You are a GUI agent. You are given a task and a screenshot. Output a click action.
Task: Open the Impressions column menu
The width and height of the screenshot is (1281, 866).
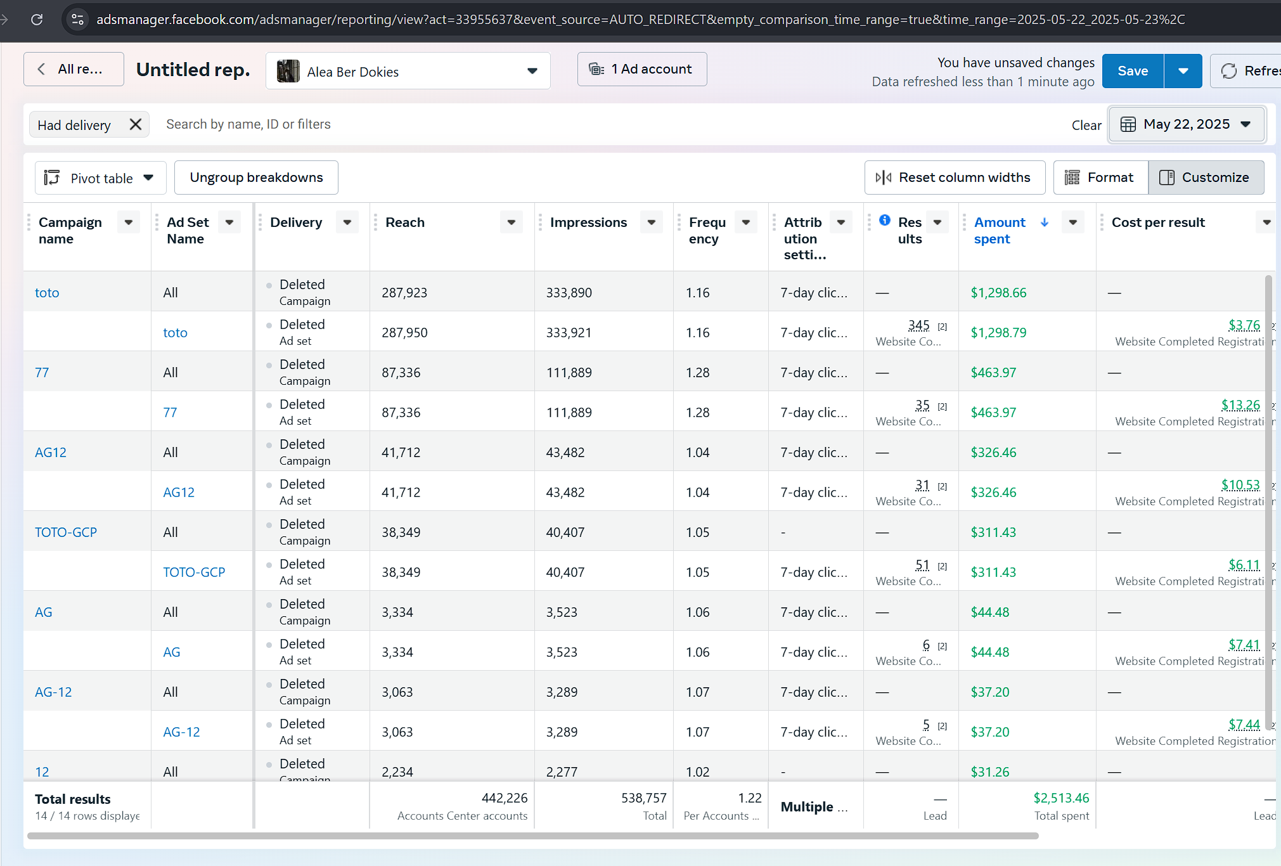tap(651, 223)
